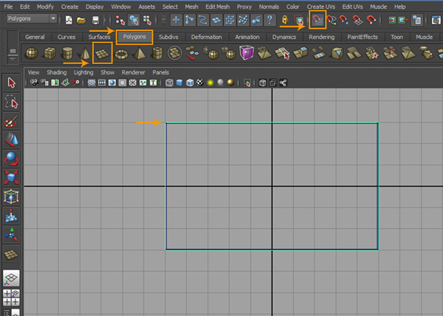Click the Open Scene folder icon

click(x=81, y=20)
